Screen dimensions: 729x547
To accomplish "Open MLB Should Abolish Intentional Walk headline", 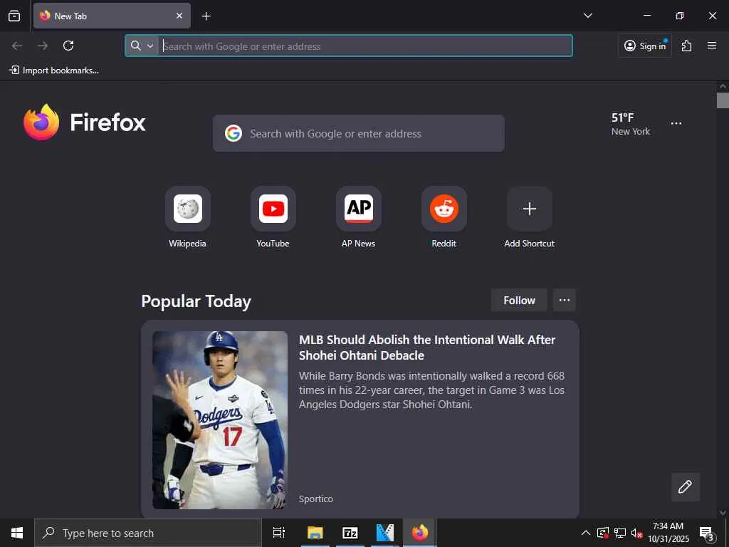I will pos(427,348).
